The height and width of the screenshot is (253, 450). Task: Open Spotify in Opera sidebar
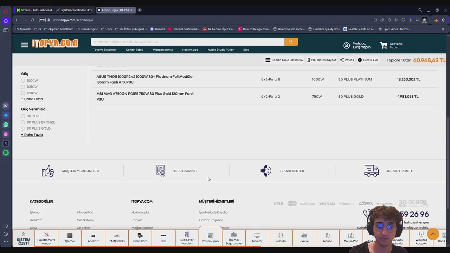click(x=6, y=153)
